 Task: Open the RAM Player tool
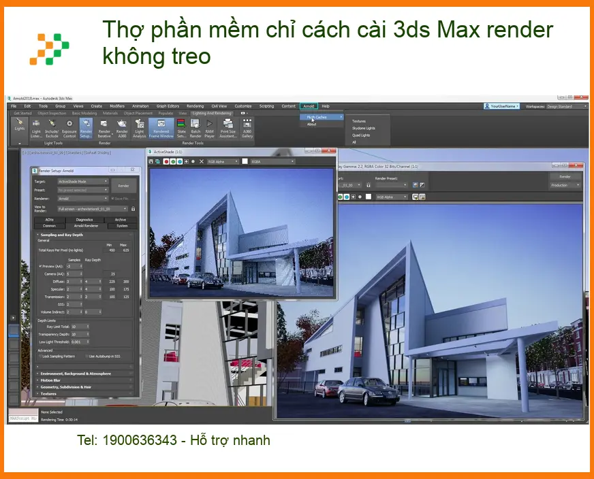coord(210,129)
